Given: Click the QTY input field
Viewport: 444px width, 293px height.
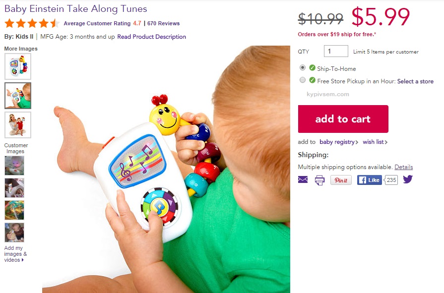Looking at the screenshot, I should pos(336,51).
